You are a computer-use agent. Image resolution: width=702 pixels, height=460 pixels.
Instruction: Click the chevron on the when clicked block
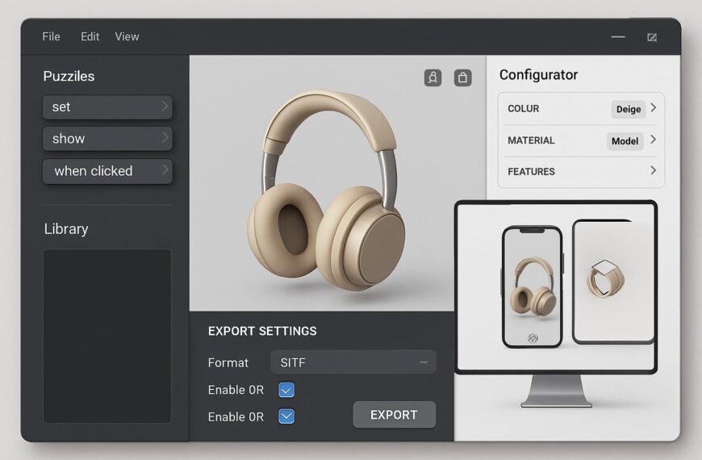(x=165, y=170)
